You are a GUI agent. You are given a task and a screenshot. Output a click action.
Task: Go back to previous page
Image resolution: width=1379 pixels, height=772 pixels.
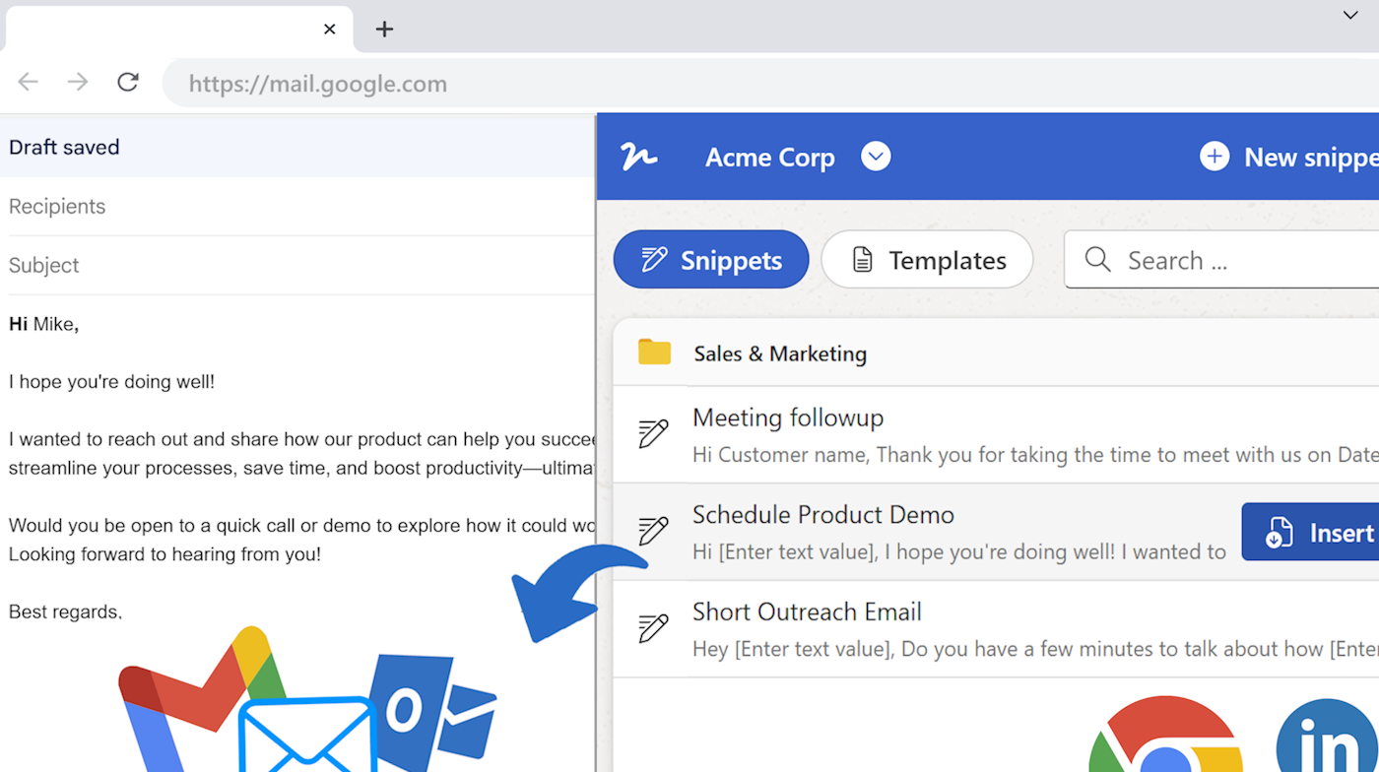(29, 82)
